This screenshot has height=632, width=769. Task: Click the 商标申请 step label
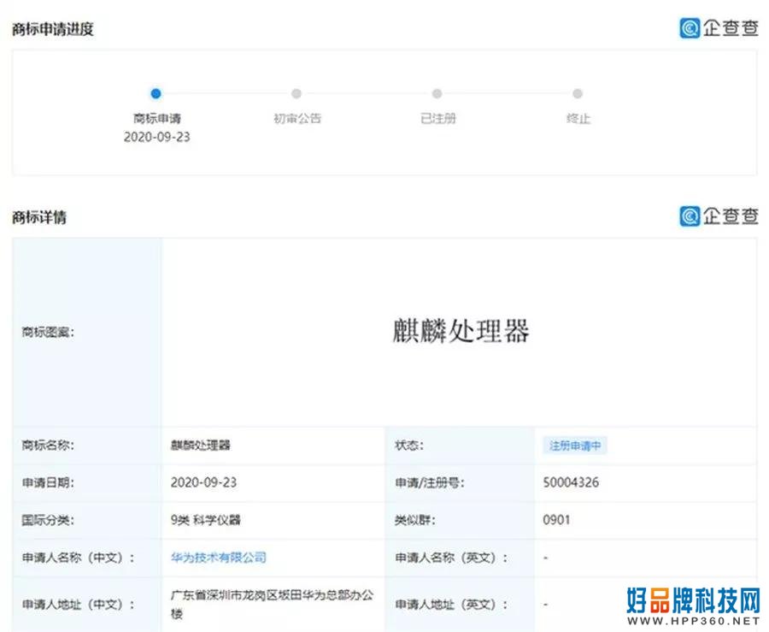coord(157,118)
